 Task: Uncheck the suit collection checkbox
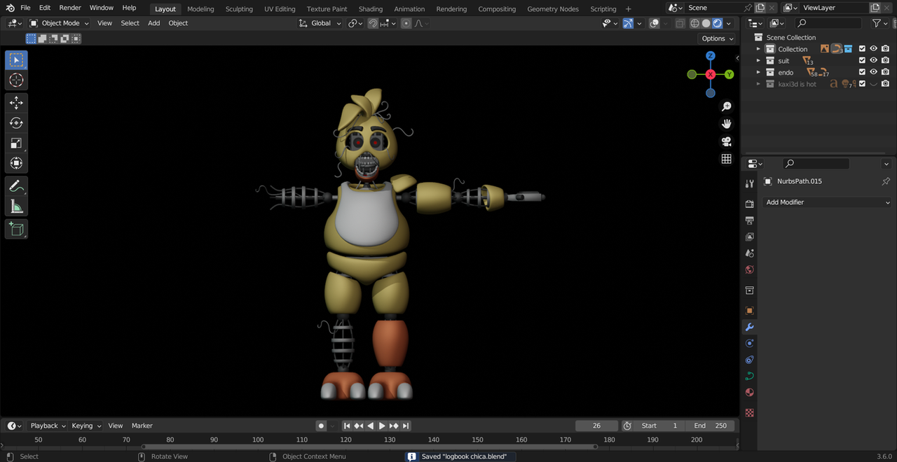point(863,61)
